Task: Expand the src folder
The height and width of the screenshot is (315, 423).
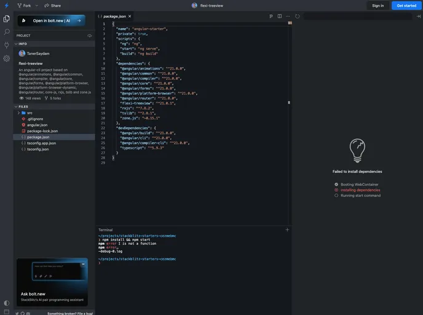Action: [19, 113]
